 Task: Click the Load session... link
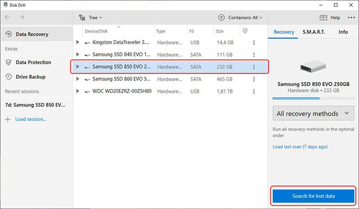point(30,119)
